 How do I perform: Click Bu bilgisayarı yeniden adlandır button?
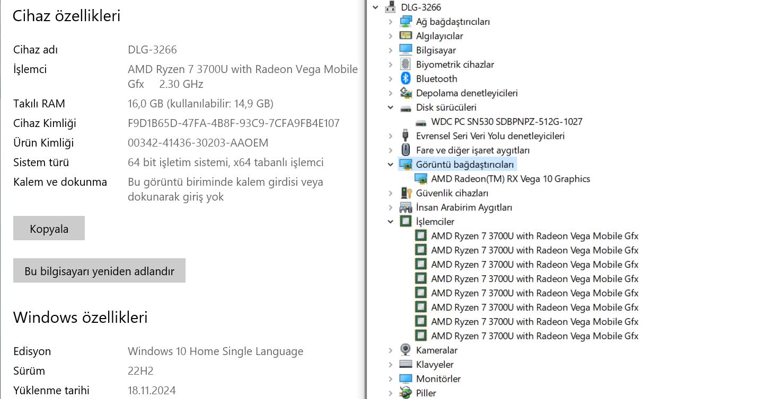(99, 270)
